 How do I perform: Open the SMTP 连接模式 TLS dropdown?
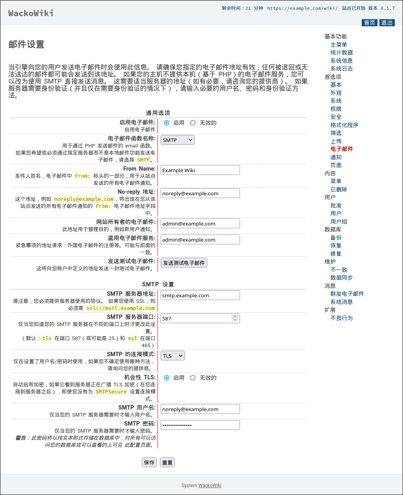coord(173,356)
